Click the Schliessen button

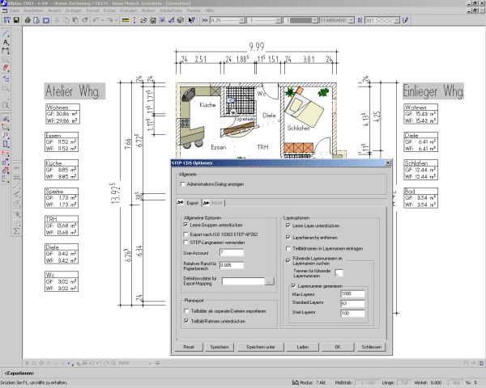(372, 347)
